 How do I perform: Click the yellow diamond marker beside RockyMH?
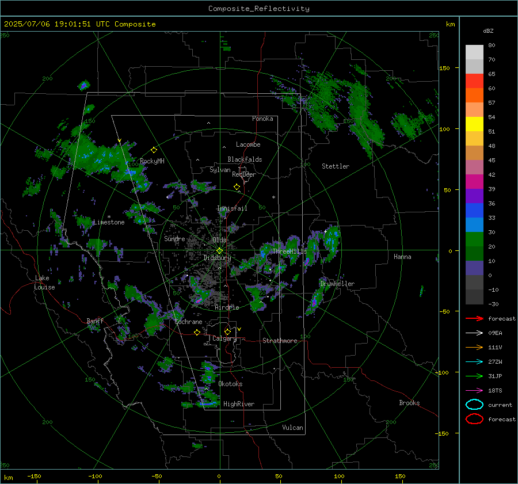pyautogui.click(x=154, y=150)
